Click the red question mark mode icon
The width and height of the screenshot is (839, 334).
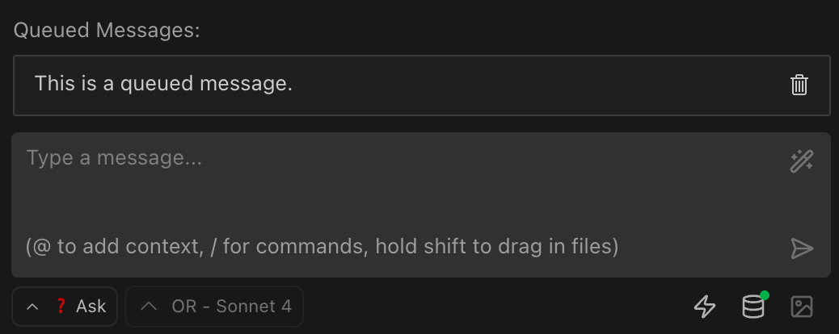pos(60,307)
